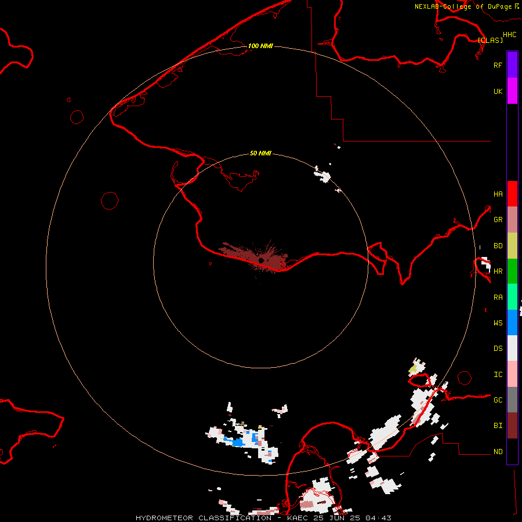Click the 50 NMI range ring label
Viewport: 522px width, 522px height.
[260, 153]
